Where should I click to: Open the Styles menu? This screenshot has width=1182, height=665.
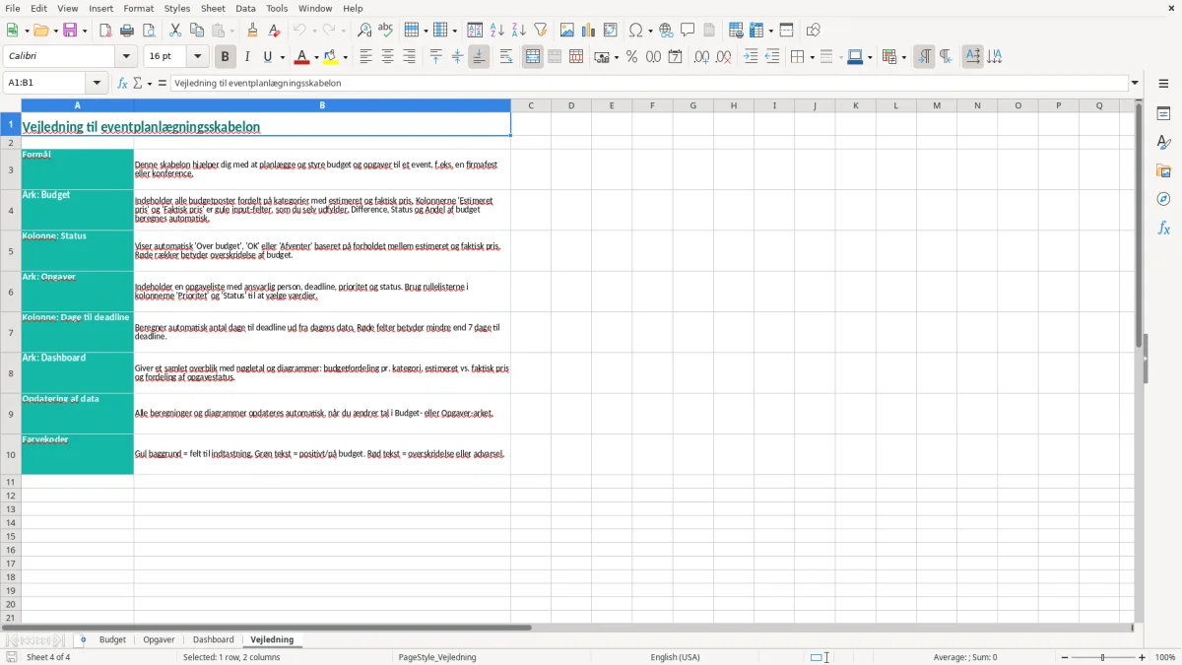(x=177, y=8)
